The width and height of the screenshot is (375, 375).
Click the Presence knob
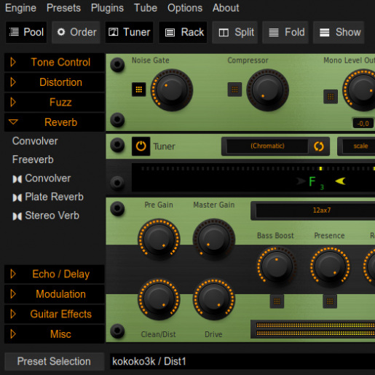click(330, 267)
